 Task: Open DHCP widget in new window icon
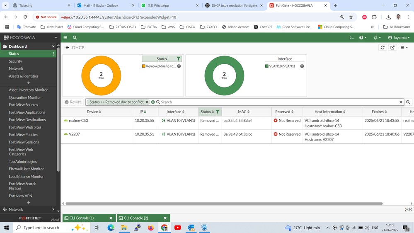click(392, 48)
